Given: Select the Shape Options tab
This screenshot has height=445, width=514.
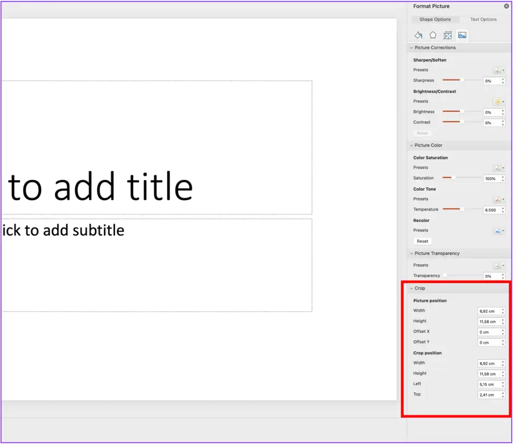Looking at the screenshot, I should pyautogui.click(x=436, y=19).
